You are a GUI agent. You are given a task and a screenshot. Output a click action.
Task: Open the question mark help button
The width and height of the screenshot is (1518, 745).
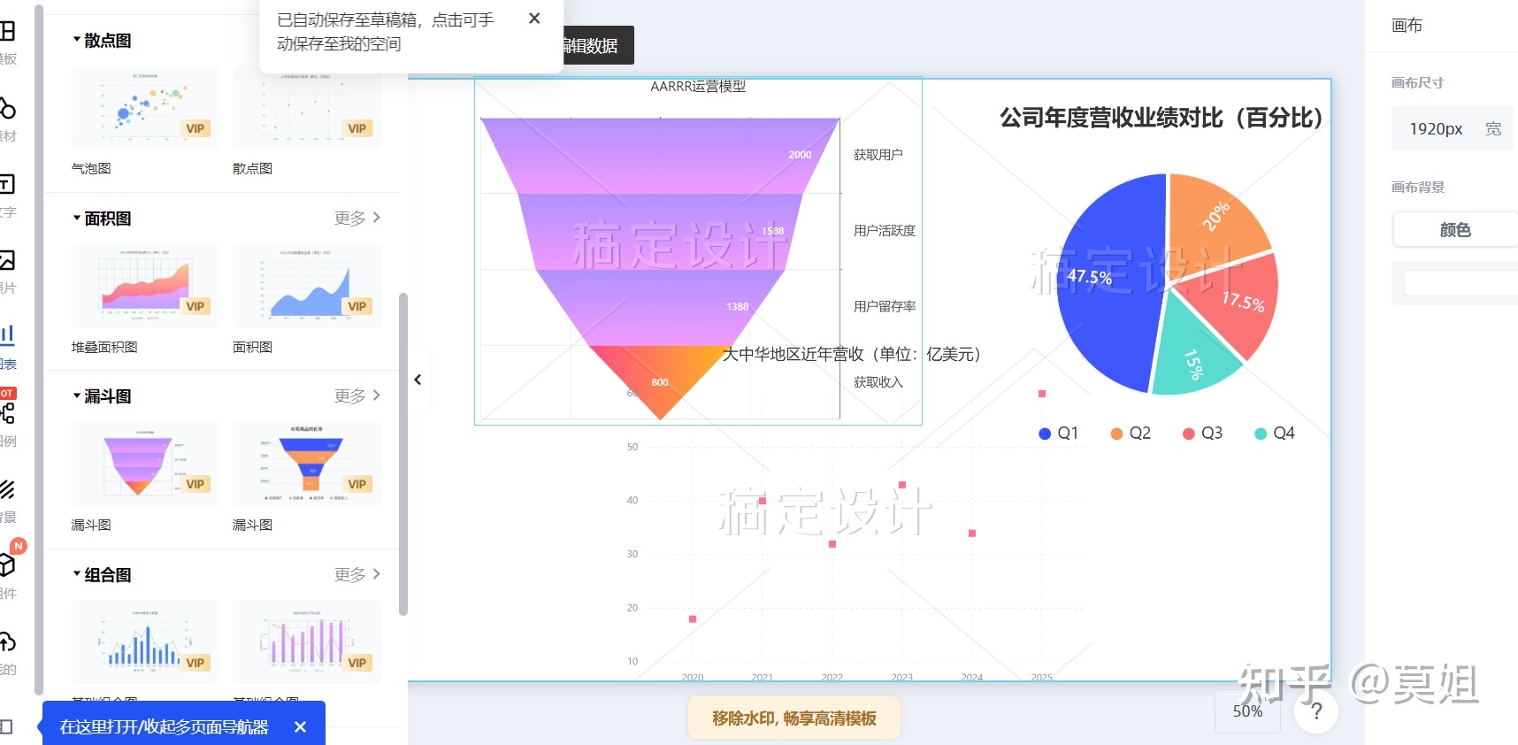point(1316,710)
